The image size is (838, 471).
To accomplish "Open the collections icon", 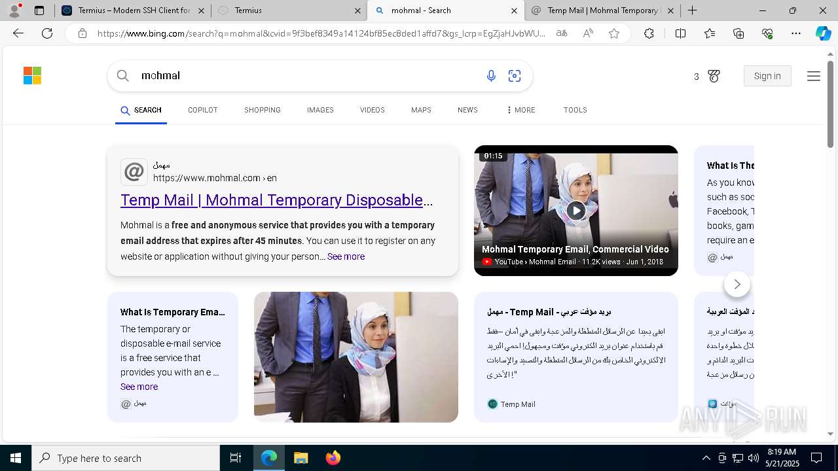I will pos(738,33).
